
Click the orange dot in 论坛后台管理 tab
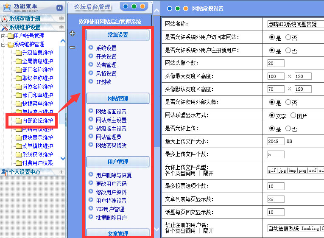(x=142, y=6)
